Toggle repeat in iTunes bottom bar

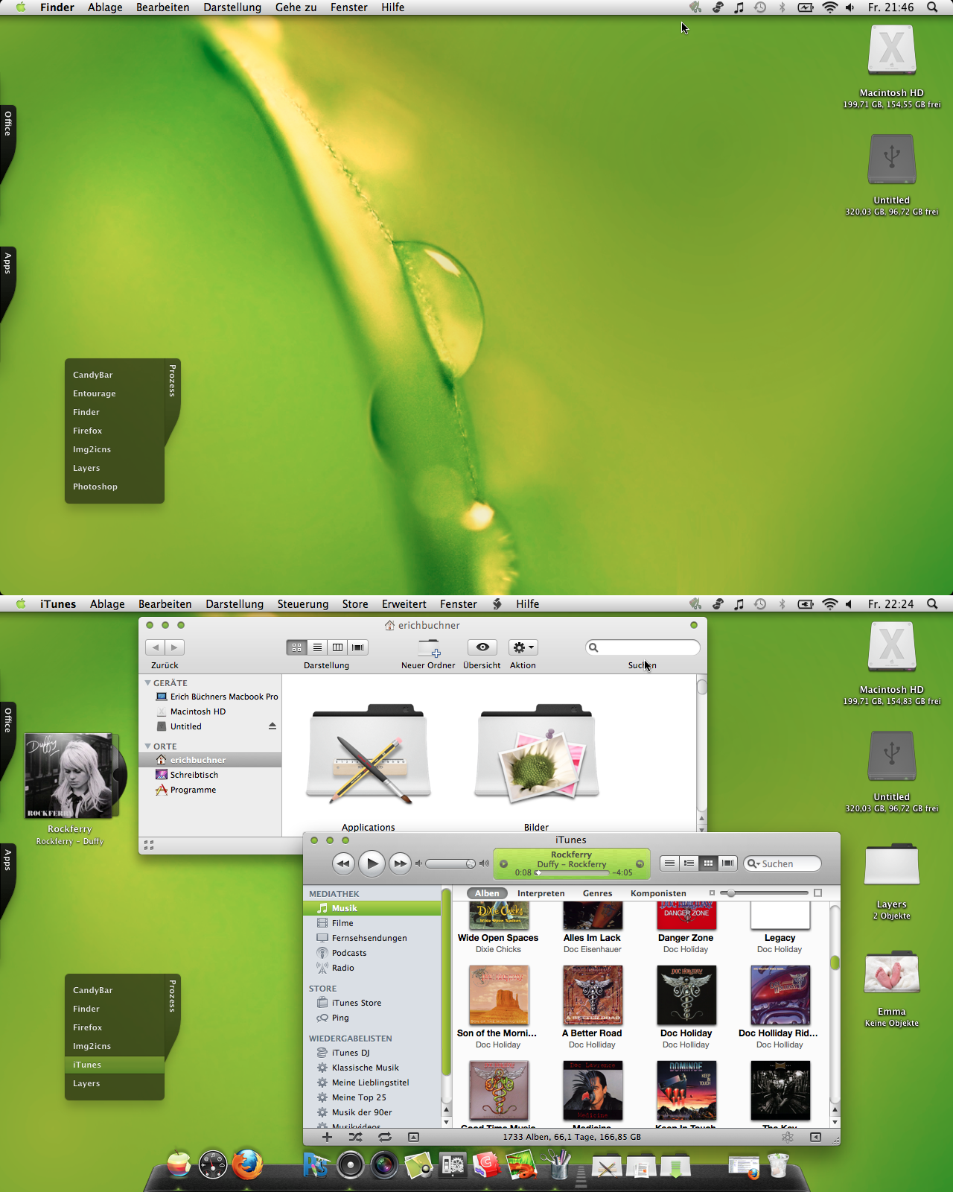[x=384, y=1137]
